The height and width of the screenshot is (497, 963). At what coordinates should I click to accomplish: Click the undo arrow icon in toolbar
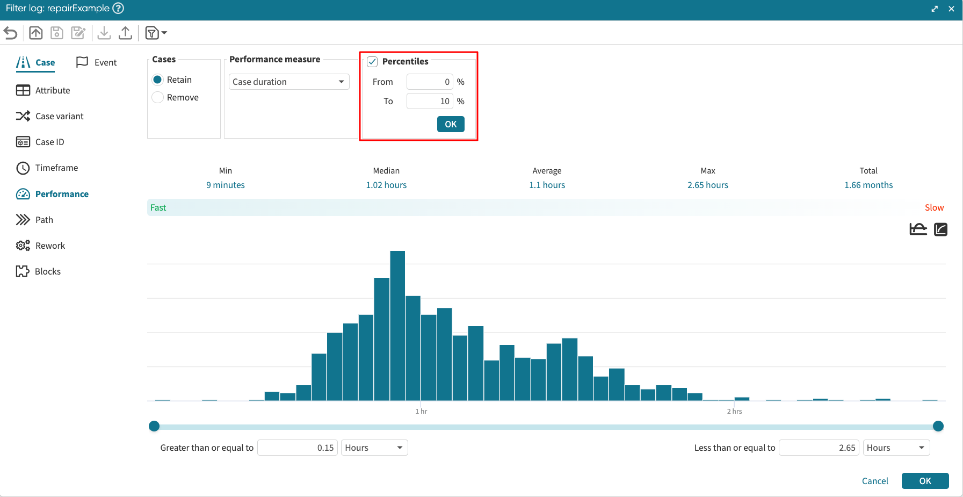[x=11, y=33]
